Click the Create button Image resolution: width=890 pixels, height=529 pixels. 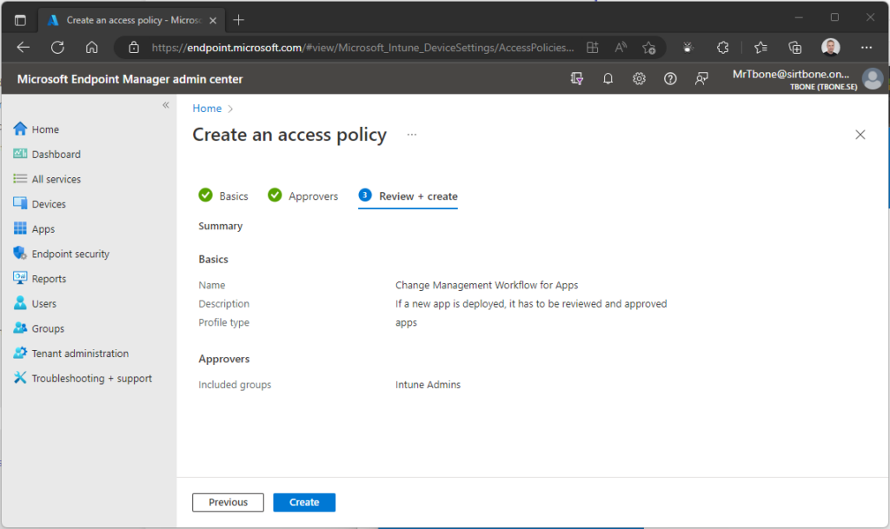[304, 502]
